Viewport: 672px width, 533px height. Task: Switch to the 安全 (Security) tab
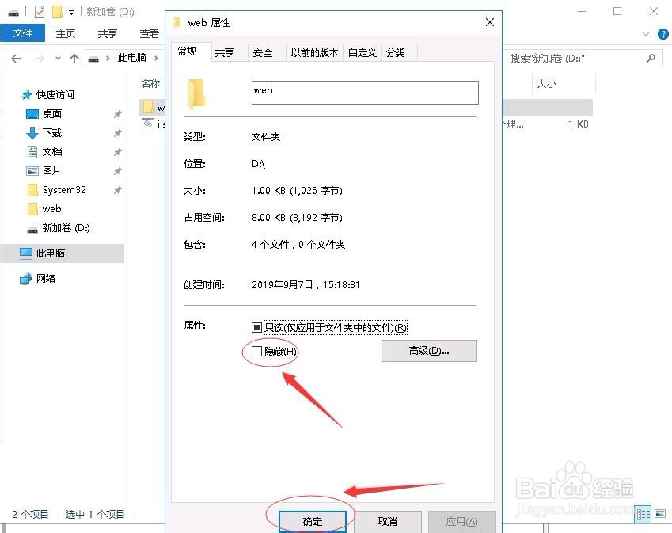click(x=264, y=52)
